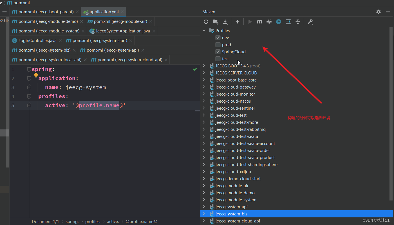Click 'profiles:' breadcrumb segment
This screenshot has width=394, height=225.
tap(93, 222)
